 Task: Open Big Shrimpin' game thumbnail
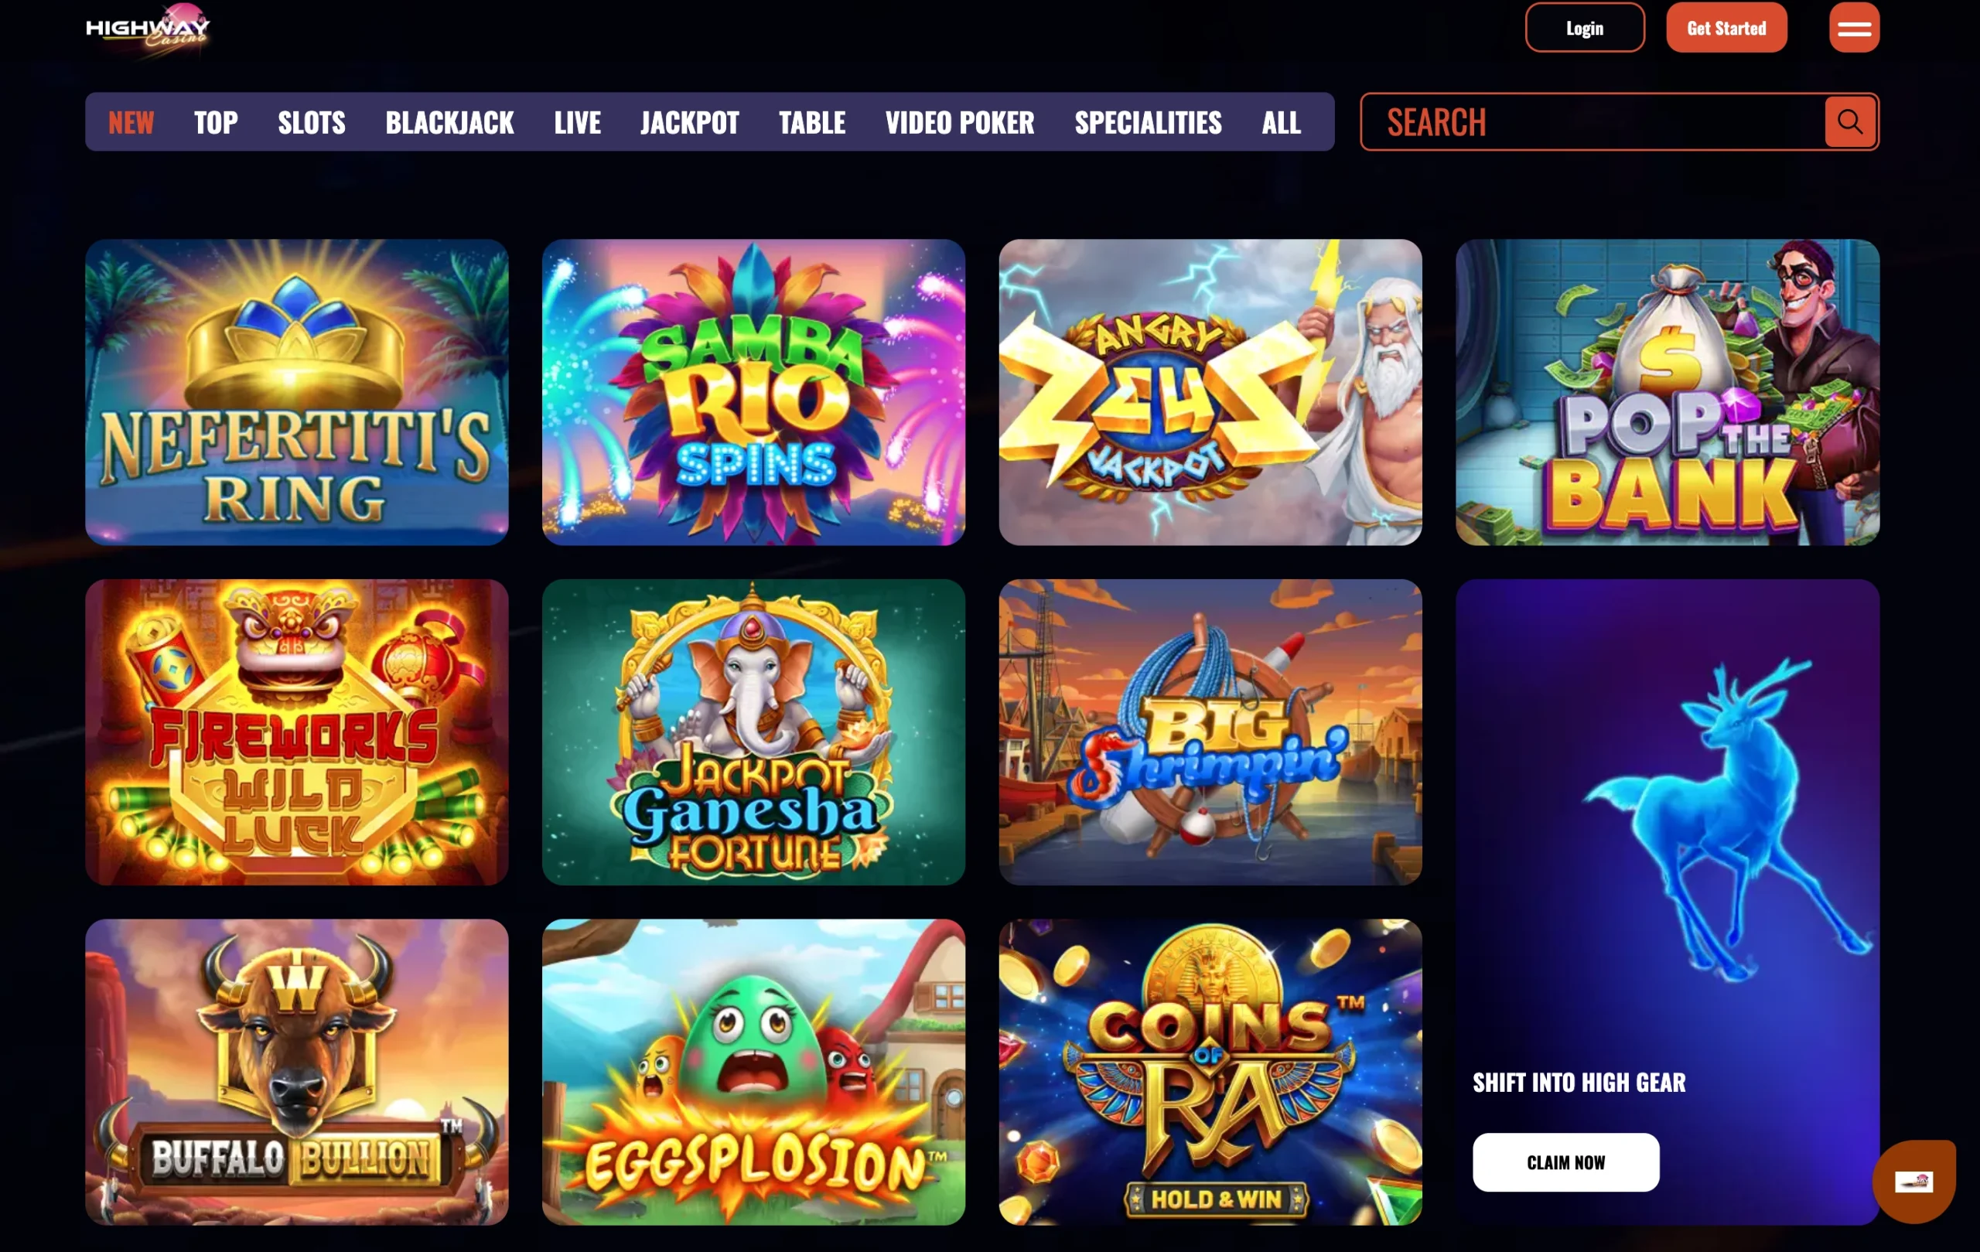(1210, 732)
